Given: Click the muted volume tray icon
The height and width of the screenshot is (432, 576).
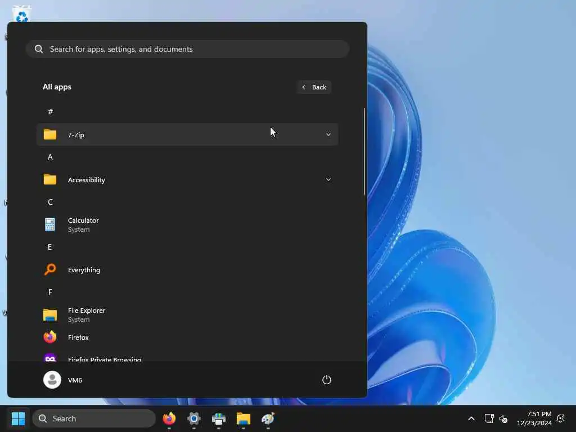Looking at the screenshot, I should (x=503, y=418).
